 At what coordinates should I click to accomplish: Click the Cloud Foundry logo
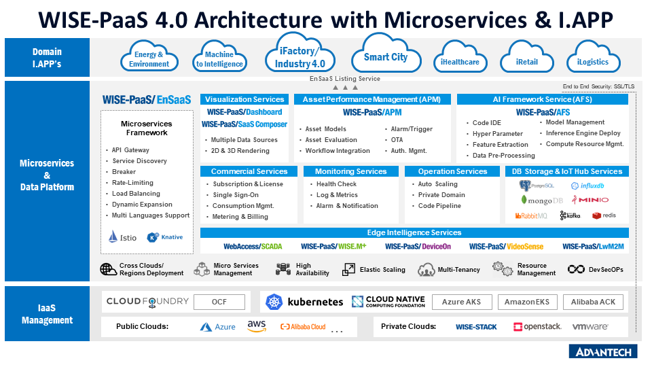click(147, 302)
